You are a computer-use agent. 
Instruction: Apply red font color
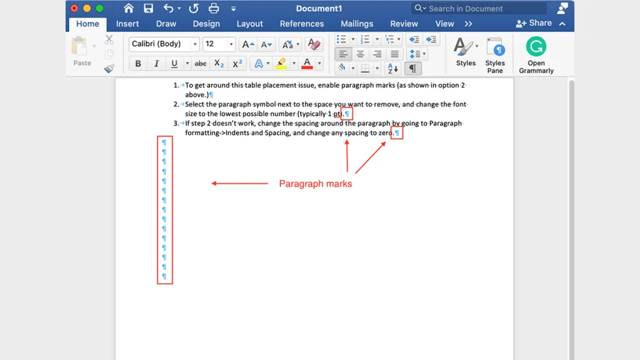307,64
